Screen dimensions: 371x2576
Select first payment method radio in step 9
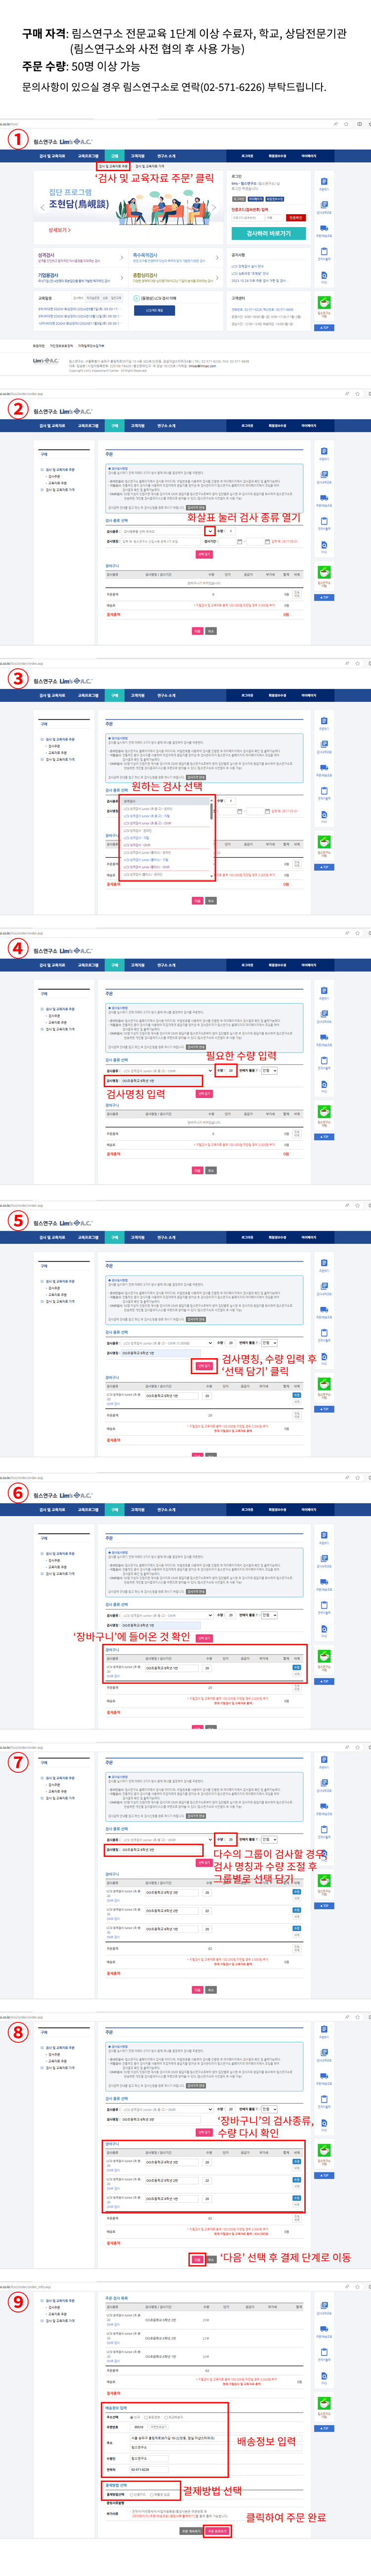click(133, 2494)
